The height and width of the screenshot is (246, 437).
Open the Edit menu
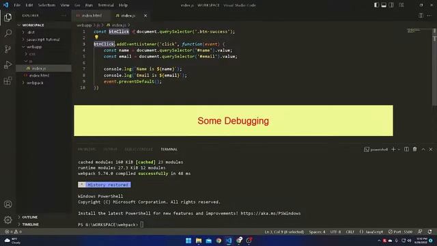tap(29, 5)
